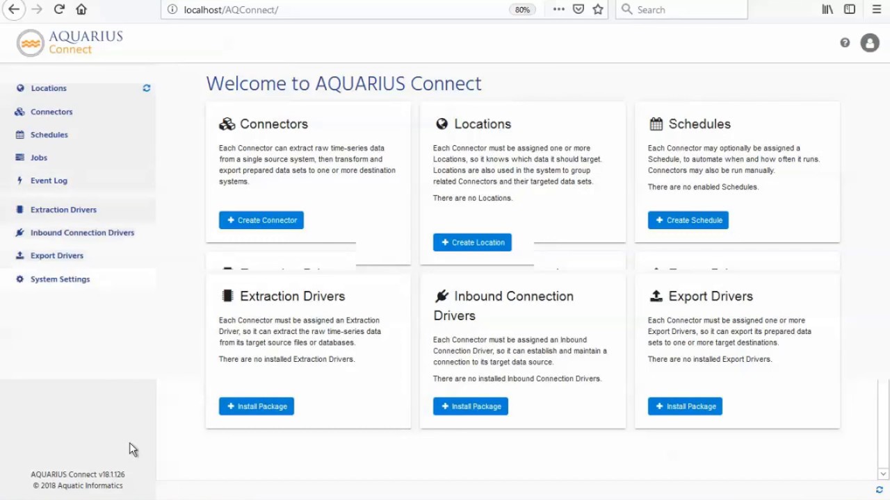Click the browser Back arrow
The image size is (890, 500).
14,10
